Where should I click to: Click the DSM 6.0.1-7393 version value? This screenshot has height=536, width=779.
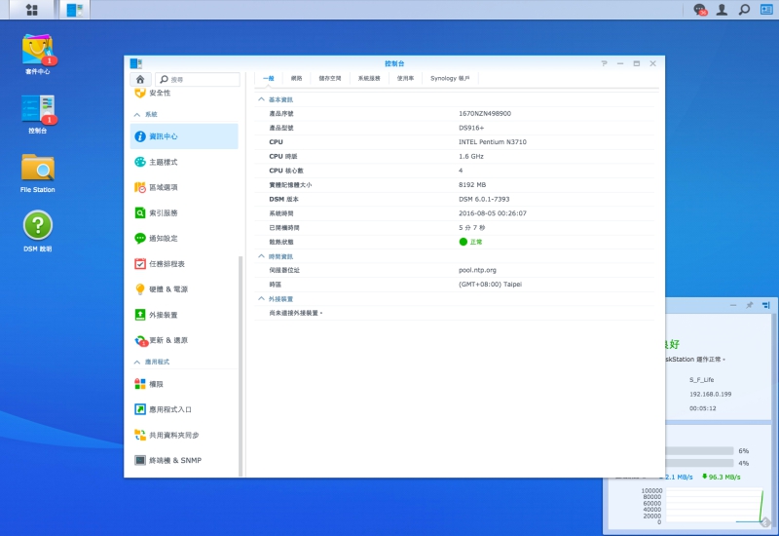pos(484,199)
